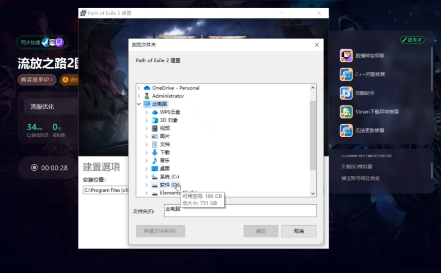This screenshot has height=273, width=441.
Task: Open the 掉宝账号绑定地址 link
Action: click(x=360, y=178)
